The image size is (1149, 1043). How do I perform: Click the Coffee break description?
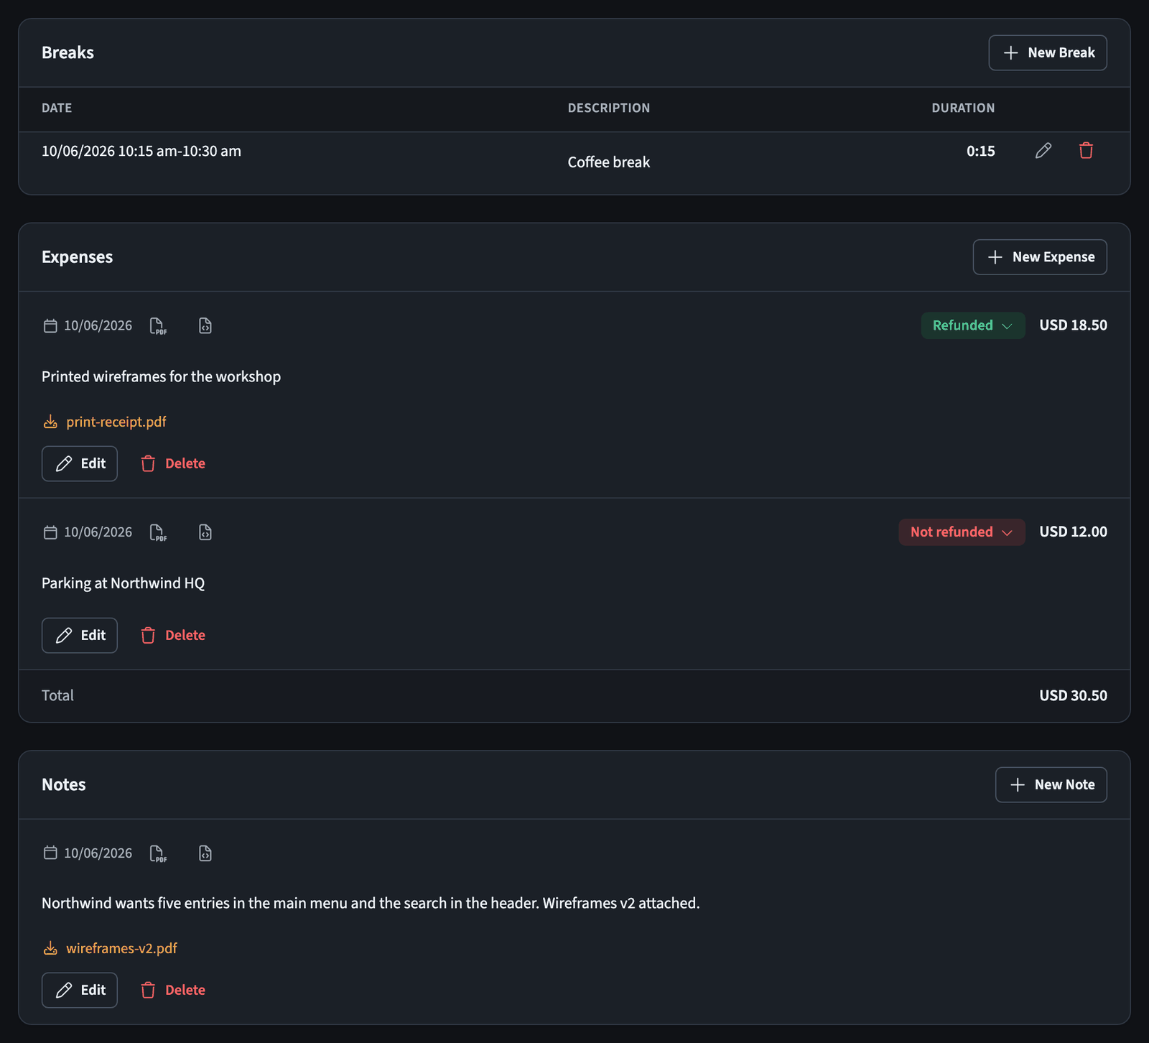coord(609,162)
